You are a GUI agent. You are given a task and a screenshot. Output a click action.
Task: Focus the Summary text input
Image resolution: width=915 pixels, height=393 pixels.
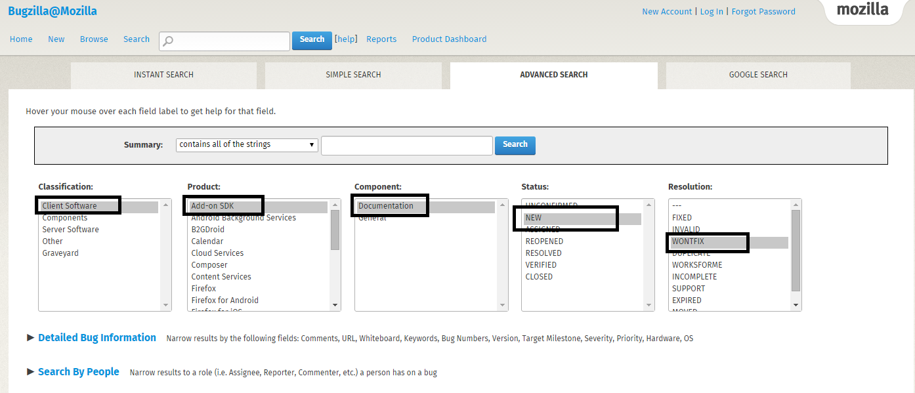pyautogui.click(x=407, y=146)
